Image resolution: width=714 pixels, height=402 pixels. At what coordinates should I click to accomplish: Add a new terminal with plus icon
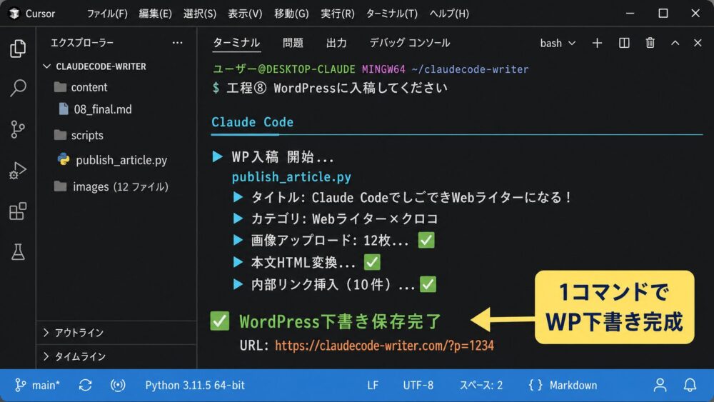click(597, 43)
